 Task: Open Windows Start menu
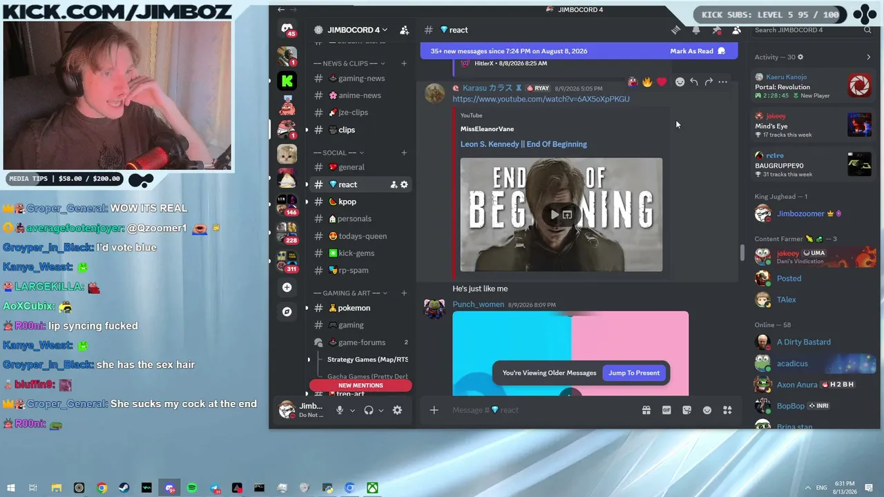tap(11, 488)
